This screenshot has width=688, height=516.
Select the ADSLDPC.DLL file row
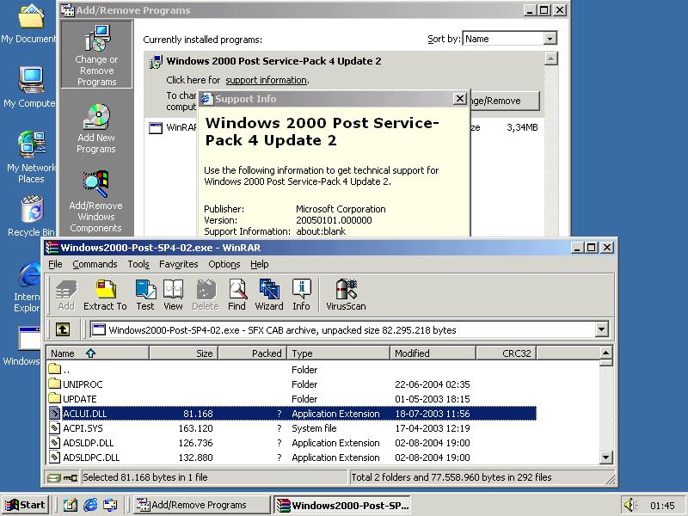point(292,458)
